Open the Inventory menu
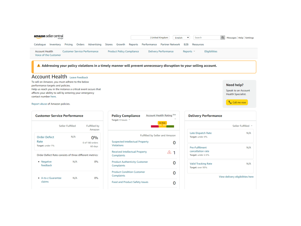The image size is (301, 226). pos(55,44)
